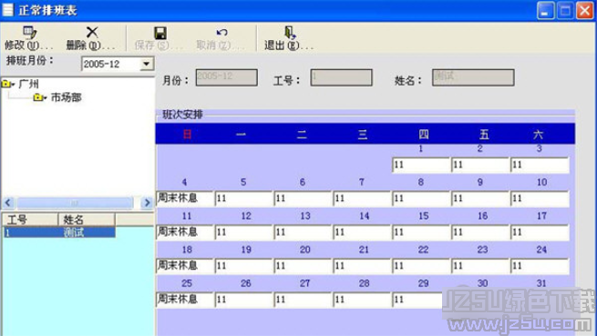Click the shift field for day 24

pyautogui.click(x=540, y=266)
